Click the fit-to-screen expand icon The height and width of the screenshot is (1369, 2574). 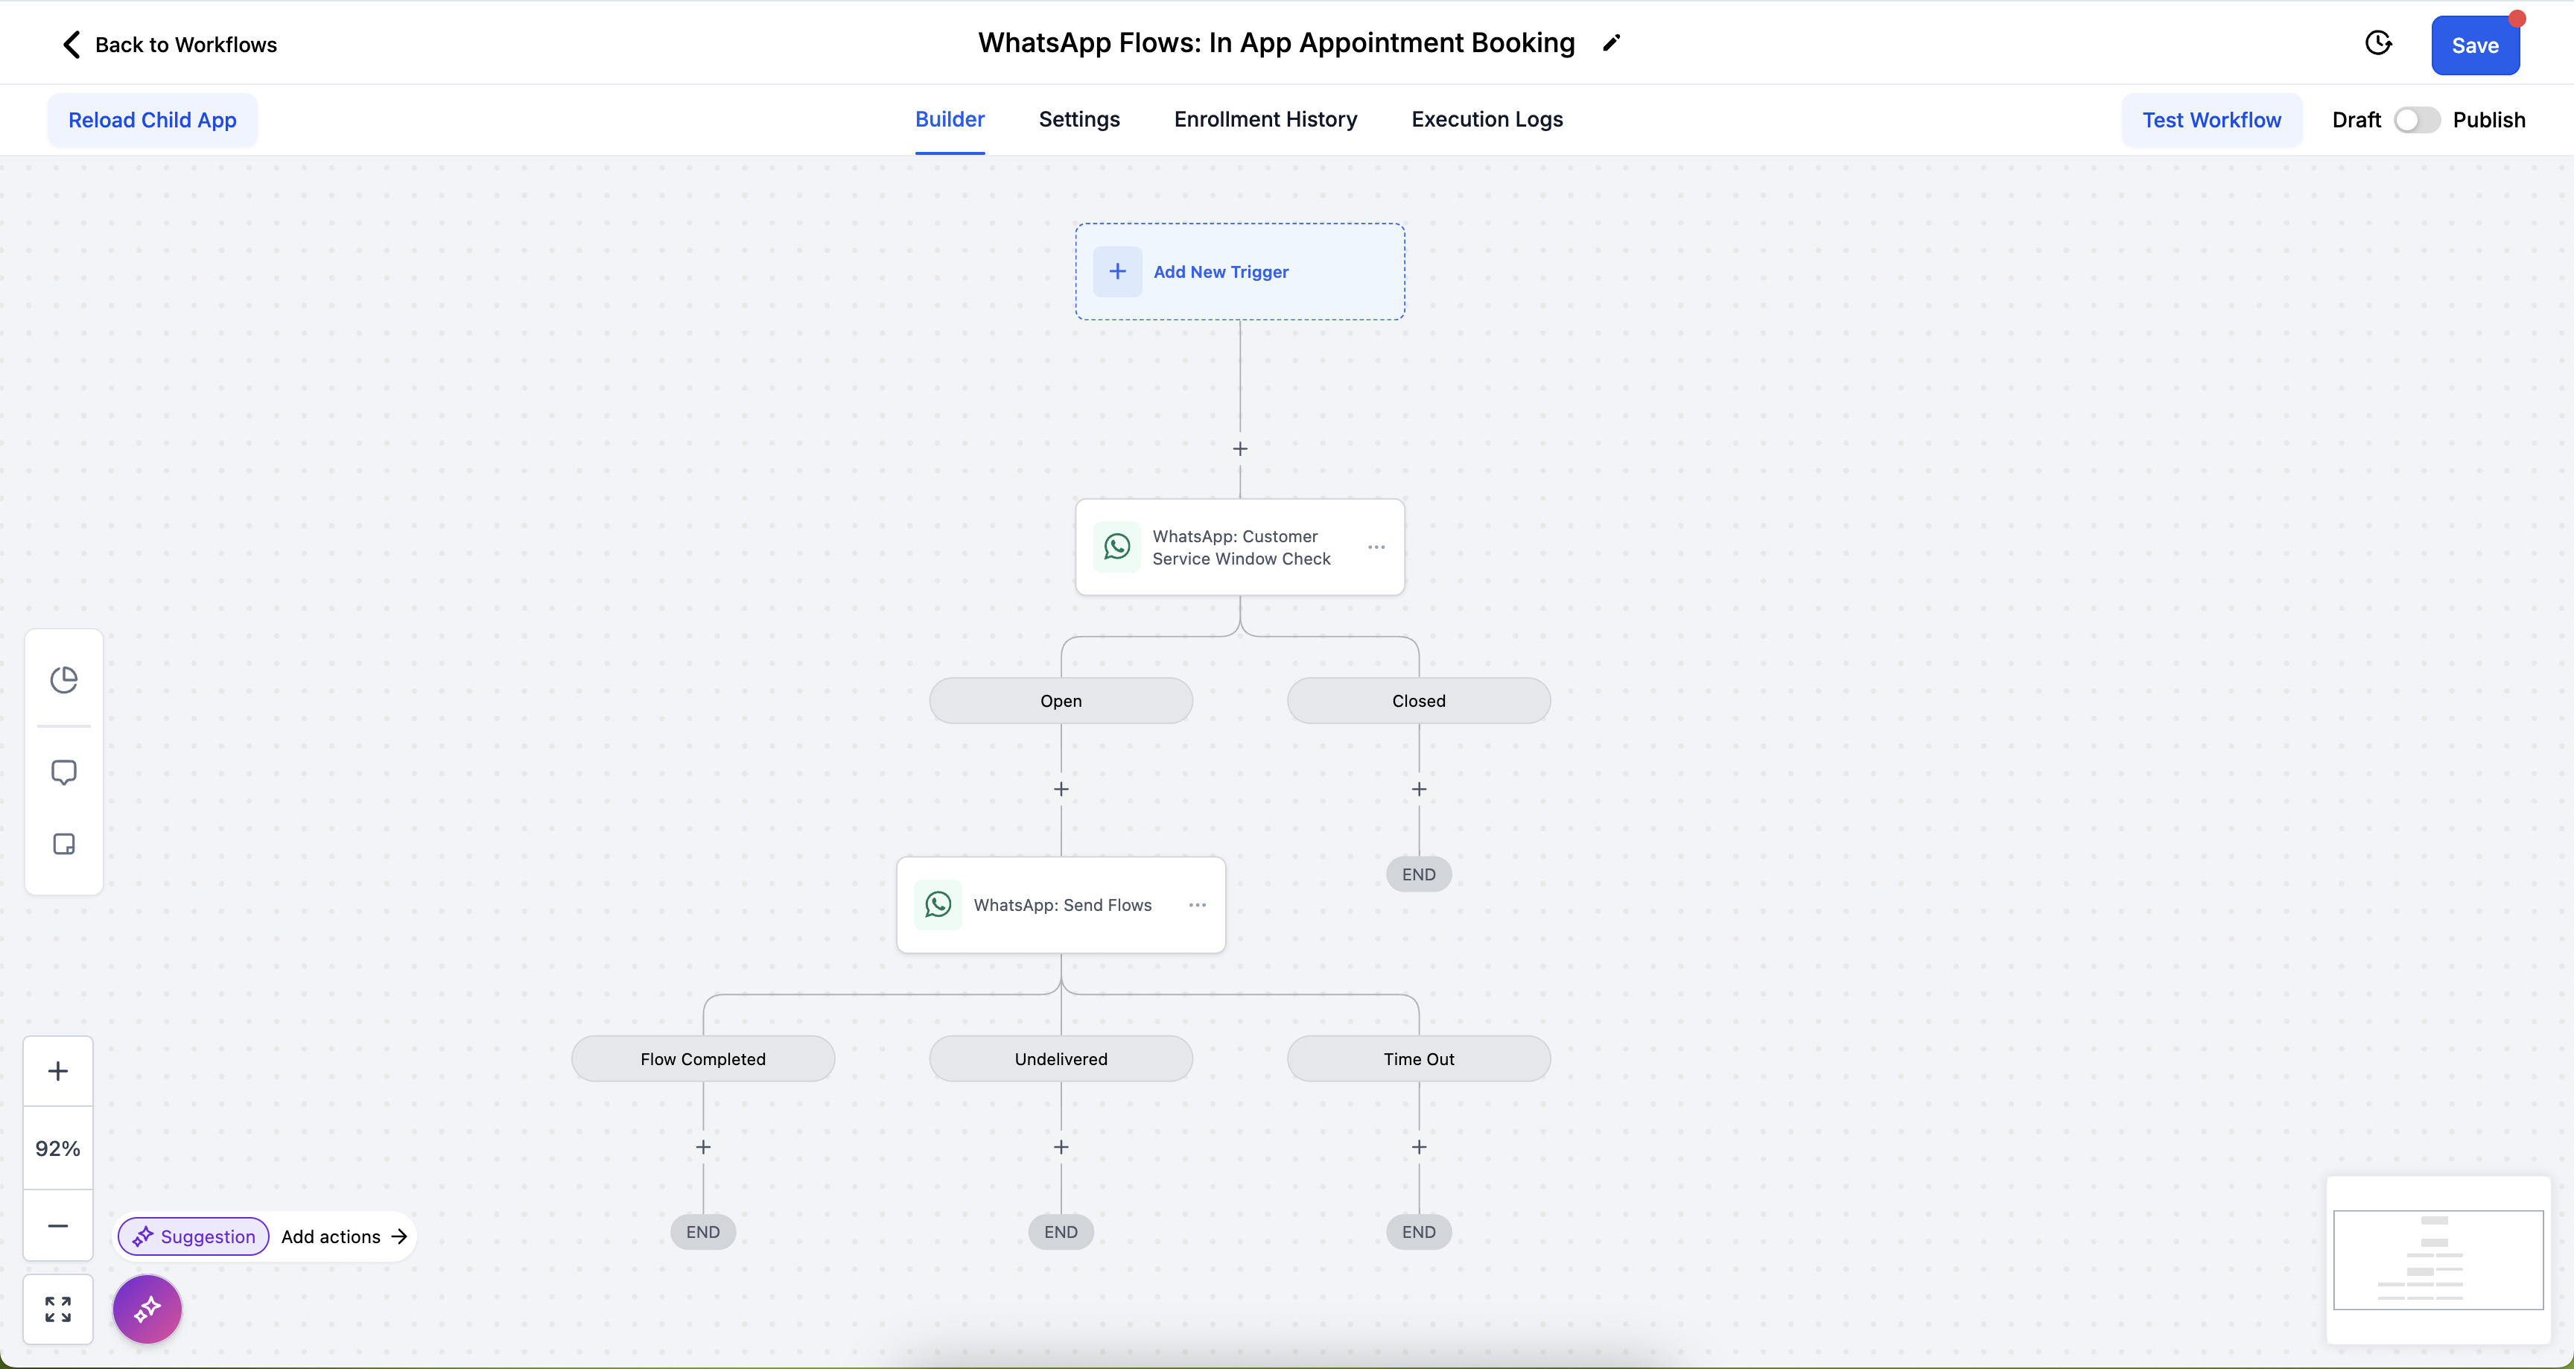[58, 1309]
